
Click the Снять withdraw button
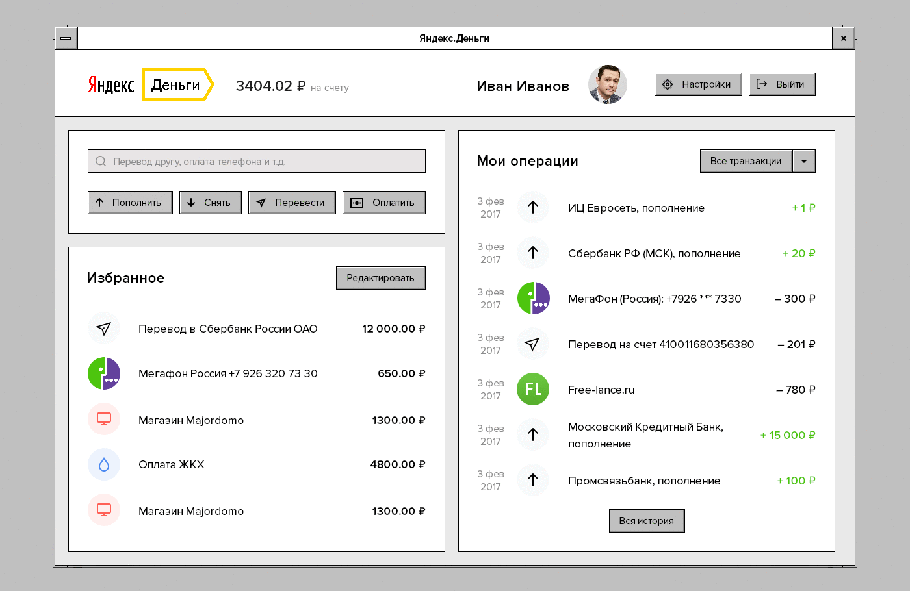point(211,203)
